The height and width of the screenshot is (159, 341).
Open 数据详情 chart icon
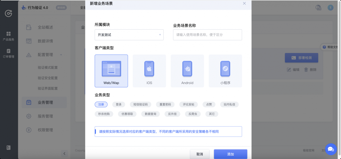click(28, 41)
